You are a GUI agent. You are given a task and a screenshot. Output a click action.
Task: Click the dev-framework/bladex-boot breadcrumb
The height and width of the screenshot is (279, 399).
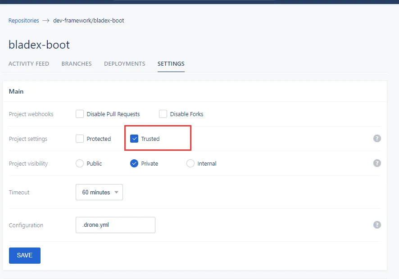tap(89, 21)
